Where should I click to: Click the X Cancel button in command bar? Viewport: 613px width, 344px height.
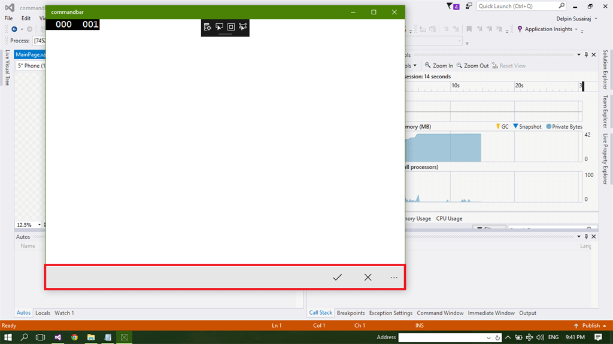coord(368,277)
